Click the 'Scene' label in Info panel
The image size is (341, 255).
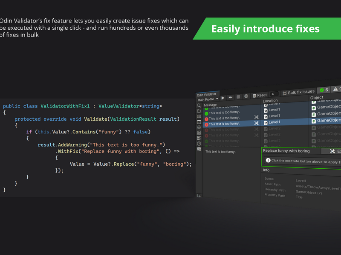pyautogui.click(x=269, y=178)
